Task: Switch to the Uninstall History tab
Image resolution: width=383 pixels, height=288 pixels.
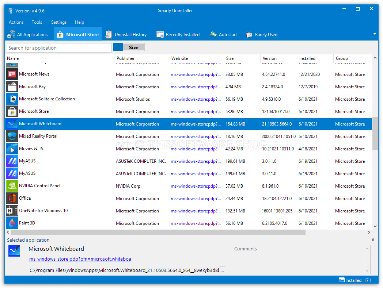Action: click(x=126, y=35)
